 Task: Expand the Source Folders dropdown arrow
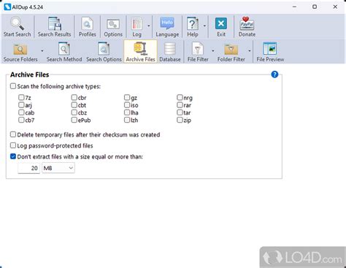[x=42, y=50]
